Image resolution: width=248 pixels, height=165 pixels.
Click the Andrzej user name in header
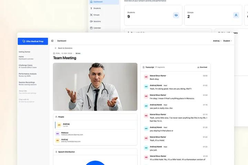pos(216,41)
